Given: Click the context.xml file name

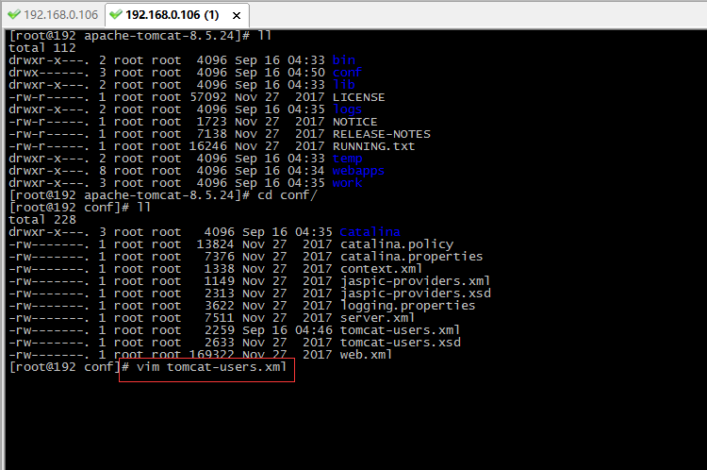Looking at the screenshot, I should click(x=381, y=269).
